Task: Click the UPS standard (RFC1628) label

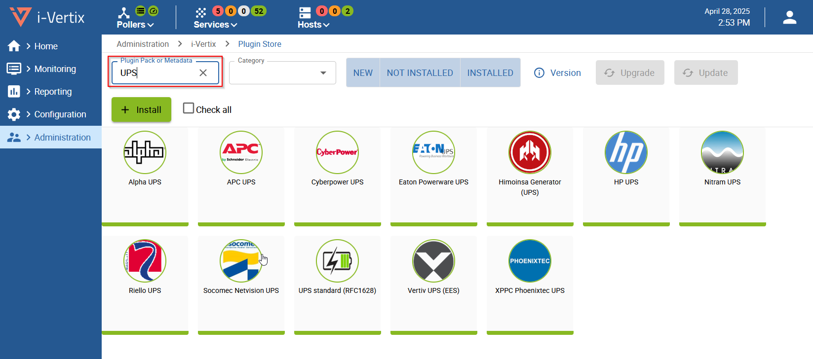Action: tap(337, 290)
